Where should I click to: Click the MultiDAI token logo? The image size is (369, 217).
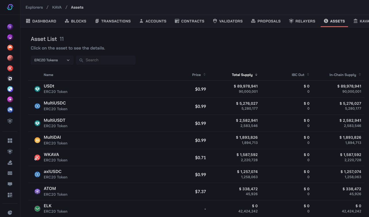(37, 140)
